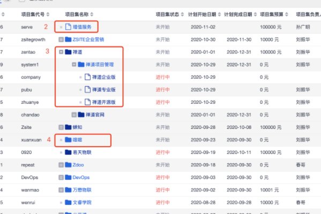Click the code cell 'xuanxuan'

[31, 140]
